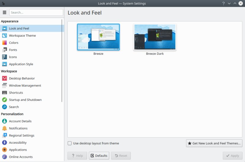The image size is (245, 162).
Task: Click the Apply button
Action: click(232, 156)
